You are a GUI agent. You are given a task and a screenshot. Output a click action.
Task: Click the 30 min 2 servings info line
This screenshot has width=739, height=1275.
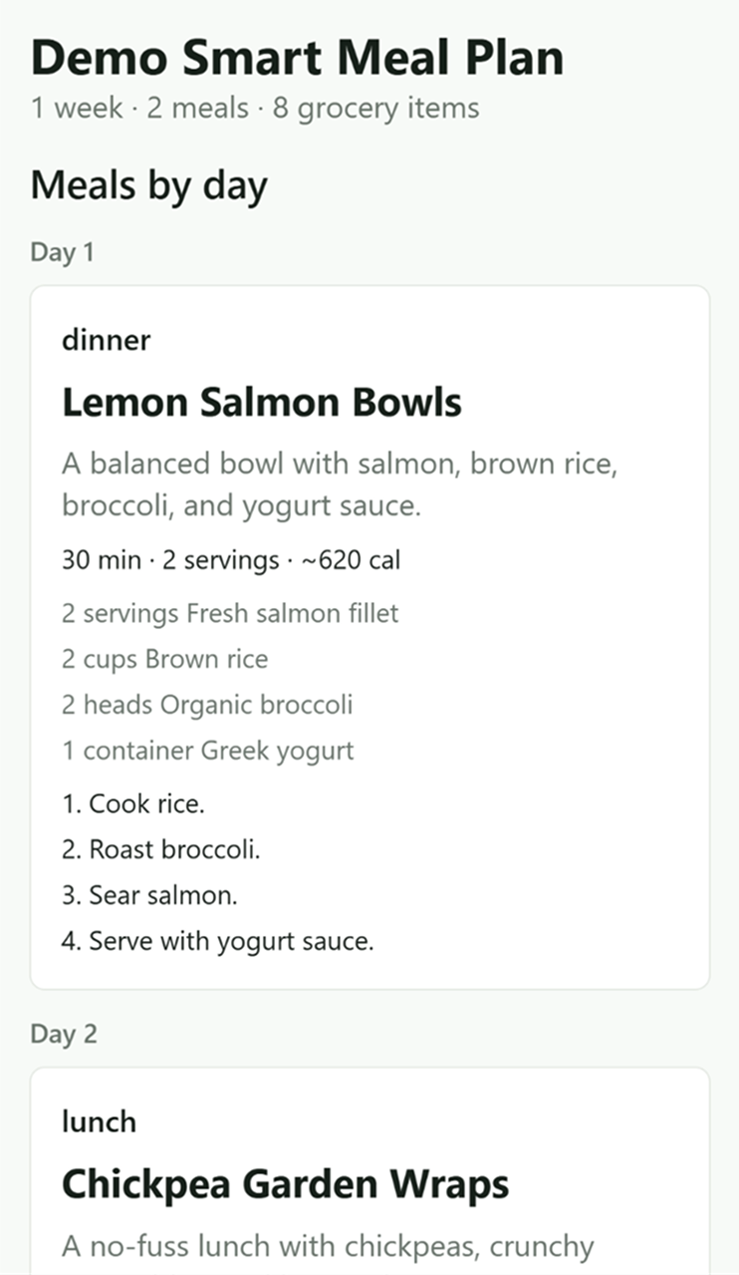[231, 560]
